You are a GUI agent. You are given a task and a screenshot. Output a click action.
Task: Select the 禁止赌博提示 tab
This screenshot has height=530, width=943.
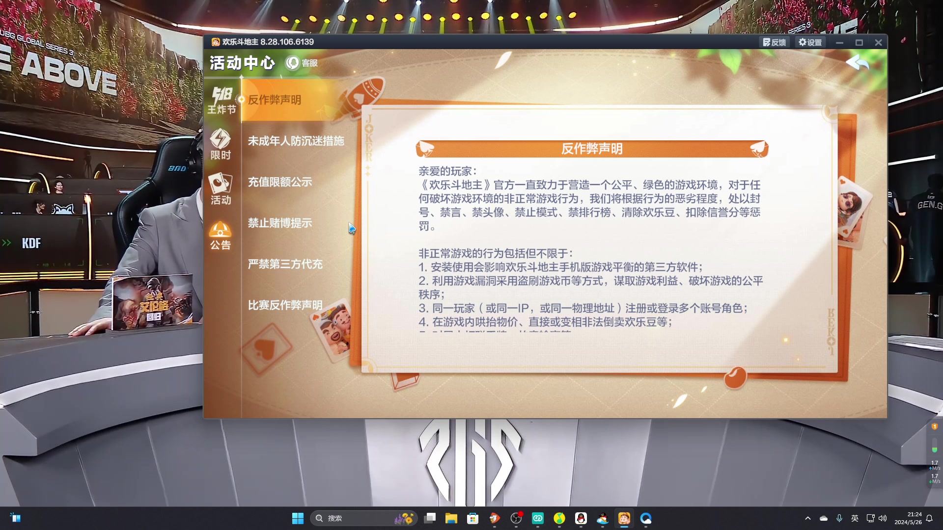280,223
